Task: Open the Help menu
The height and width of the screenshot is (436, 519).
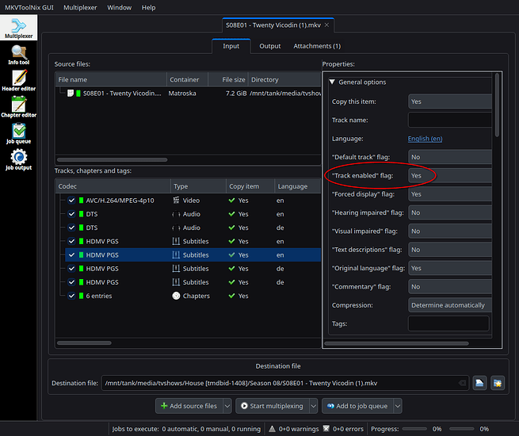Action: click(149, 7)
